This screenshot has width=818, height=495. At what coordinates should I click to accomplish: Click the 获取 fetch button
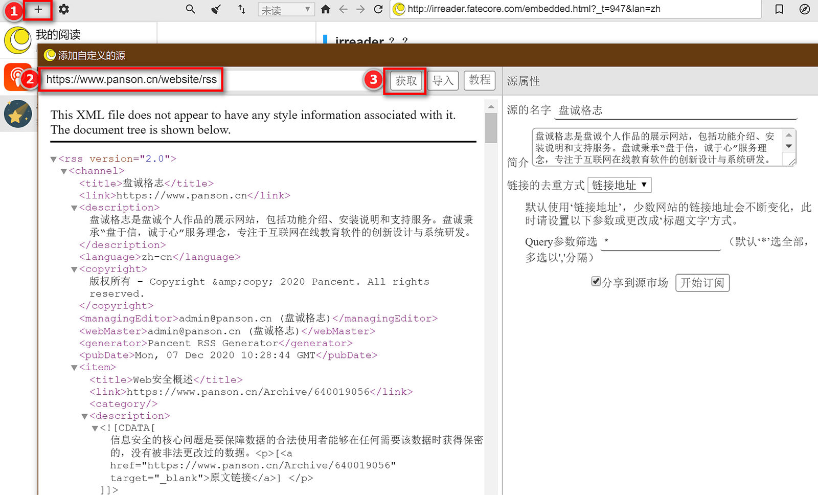pos(406,81)
